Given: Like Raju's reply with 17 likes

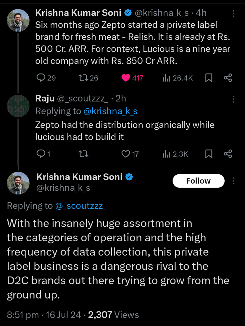Looking at the screenshot, I should (126, 154).
